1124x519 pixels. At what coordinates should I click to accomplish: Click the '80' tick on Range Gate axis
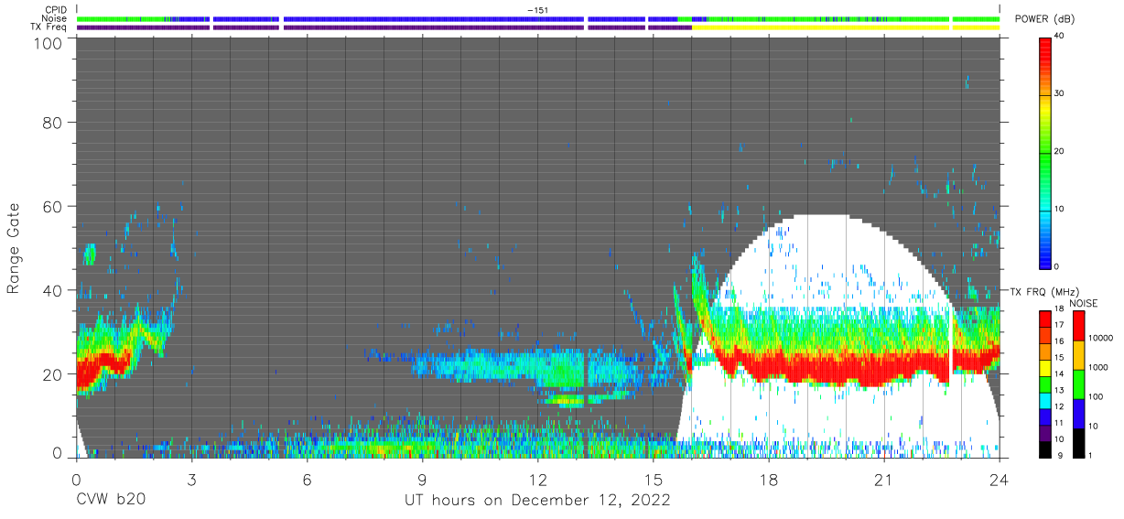52,123
